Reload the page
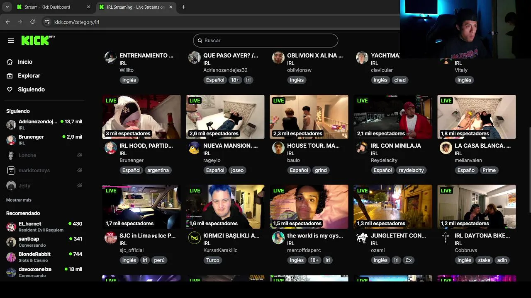 coord(32,22)
